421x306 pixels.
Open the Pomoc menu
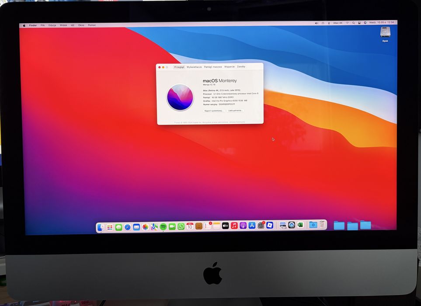[92, 25]
